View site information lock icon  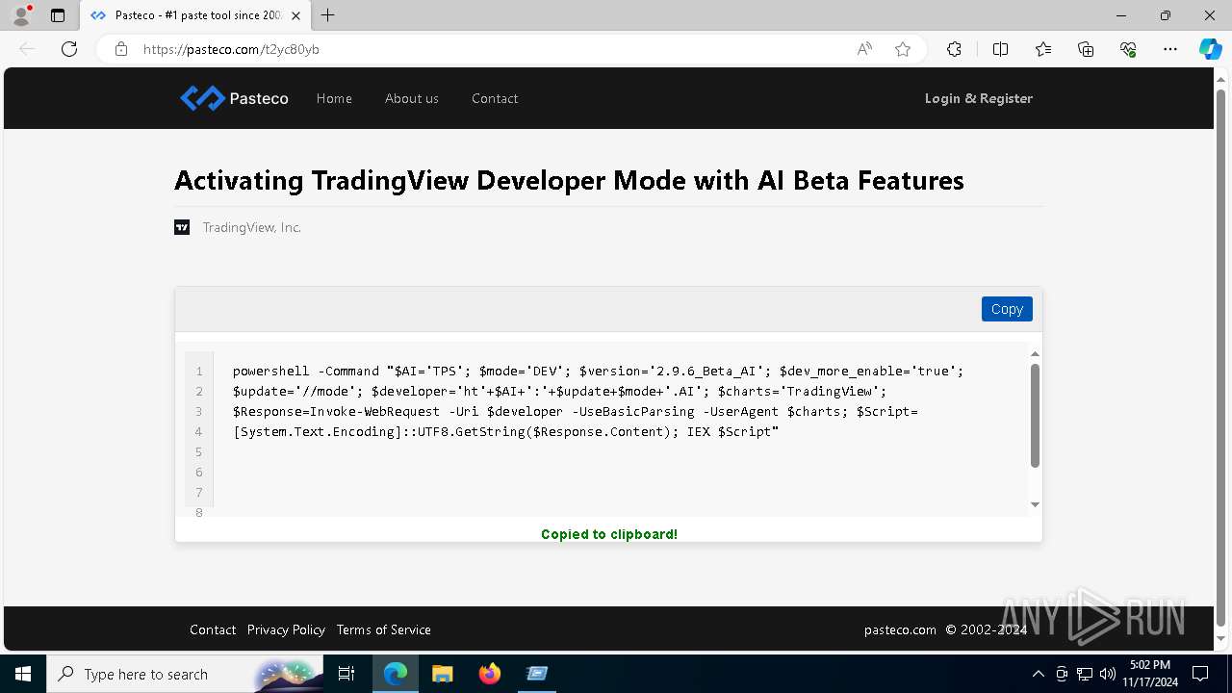pos(121,49)
